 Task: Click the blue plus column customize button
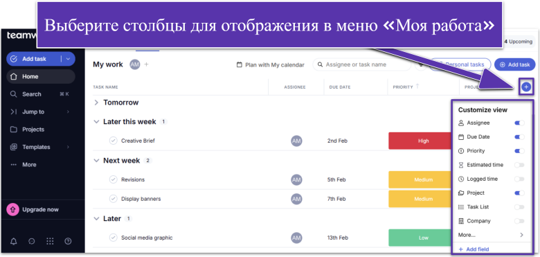(x=526, y=87)
